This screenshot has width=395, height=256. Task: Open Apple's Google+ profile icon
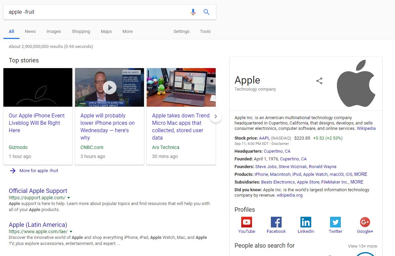click(x=365, y=222)
